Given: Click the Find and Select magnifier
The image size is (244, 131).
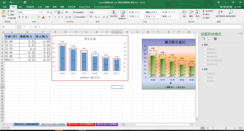Looking at the screenshot, I should point(231,12).
